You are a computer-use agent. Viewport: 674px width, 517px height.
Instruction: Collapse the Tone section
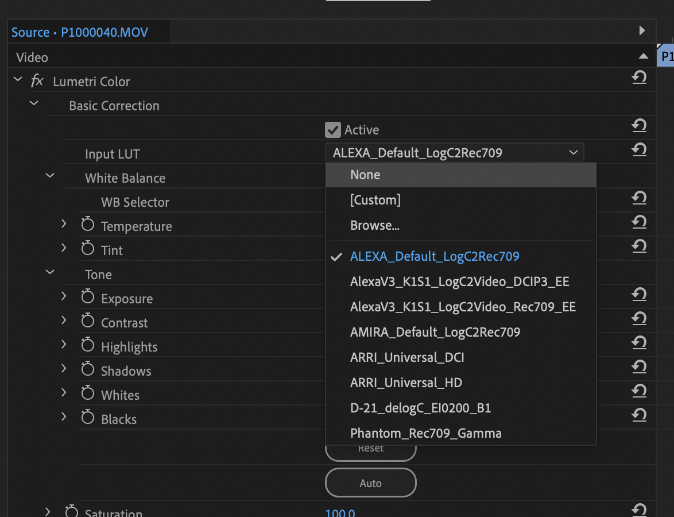click(x=49, y=272)
